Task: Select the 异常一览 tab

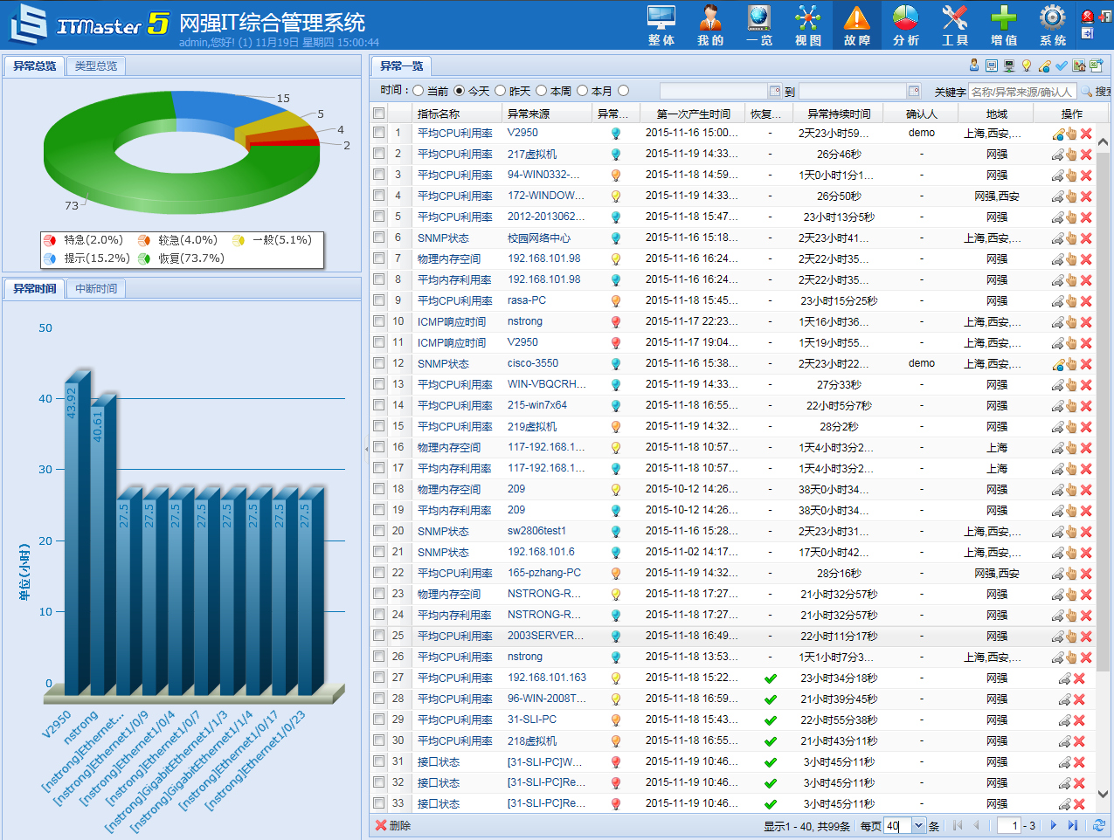Action: pos(401,65)
